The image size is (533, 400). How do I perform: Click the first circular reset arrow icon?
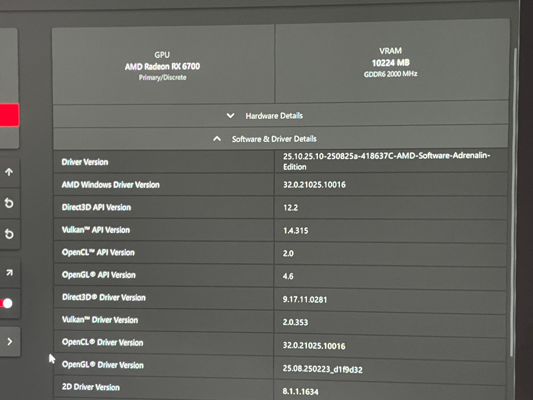[x=9, y=203]
